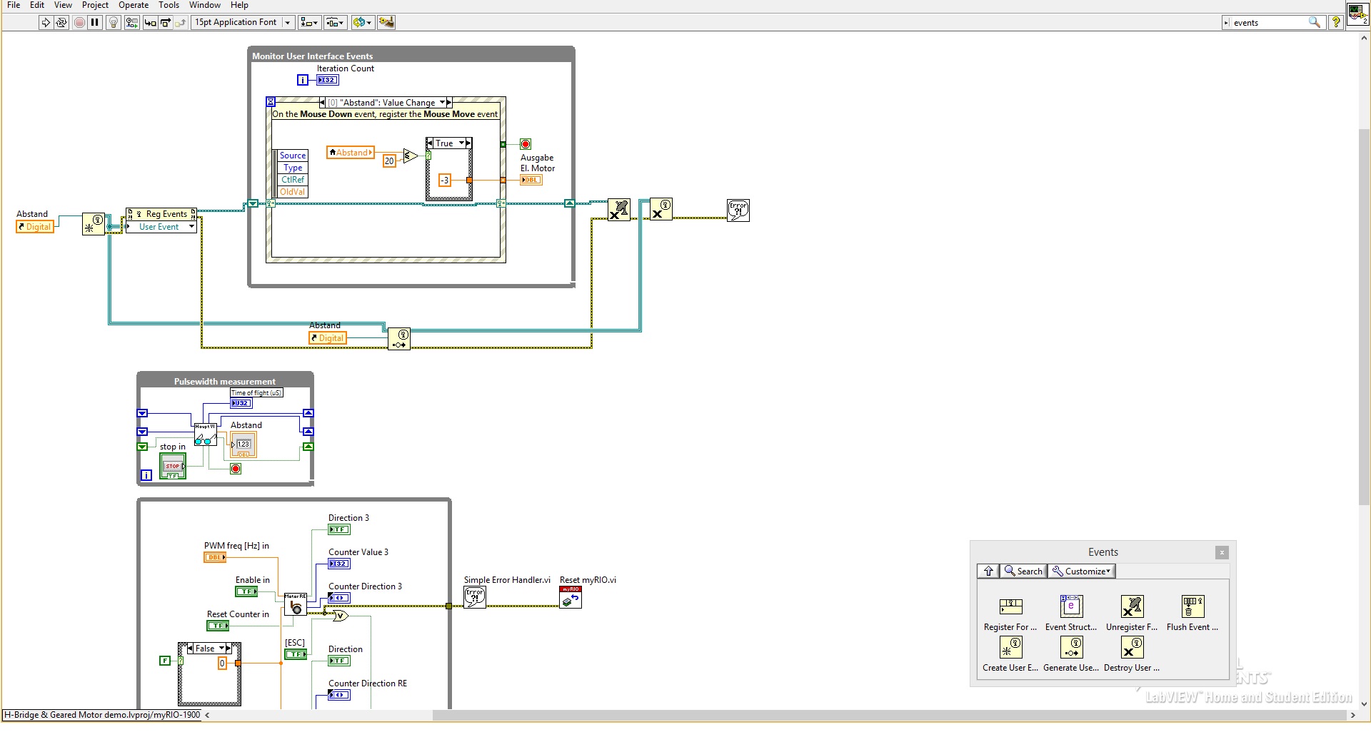Viewport: 1371px width, 742px height.
Task: Expand the Customize dropdown in Events palette
Action: [1081, 571]
